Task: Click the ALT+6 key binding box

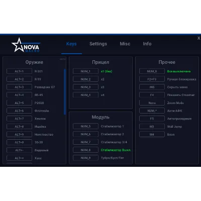Action: coord(19,111)
